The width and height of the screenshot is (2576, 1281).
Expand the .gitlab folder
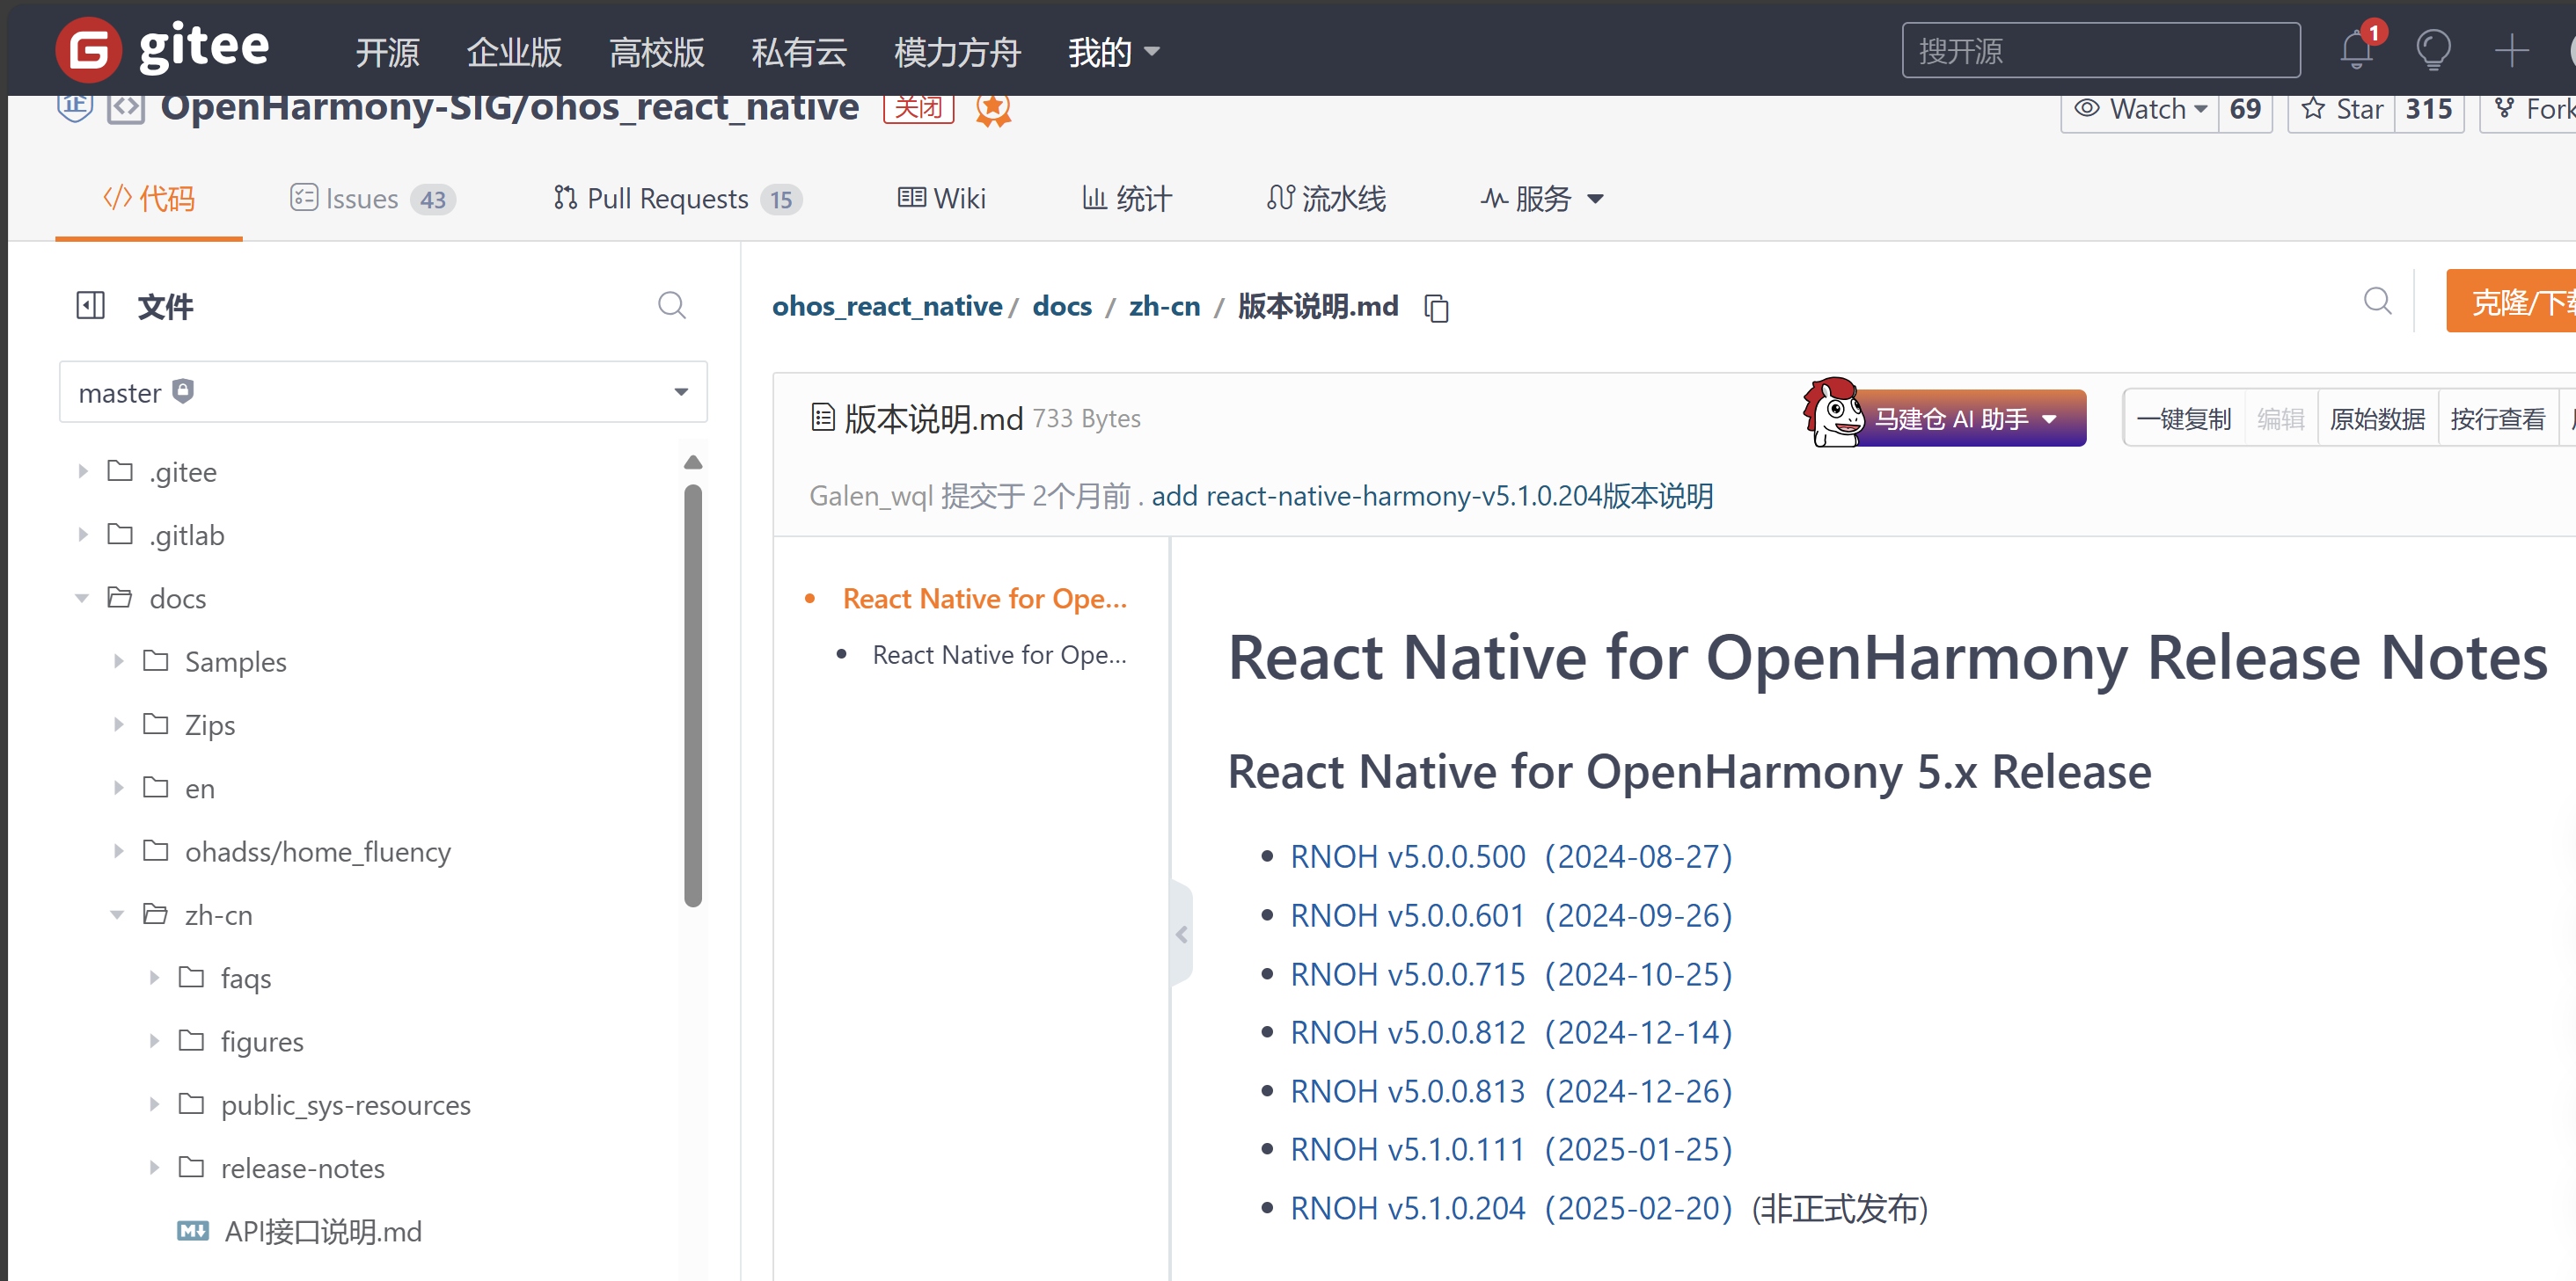(82, 535)
